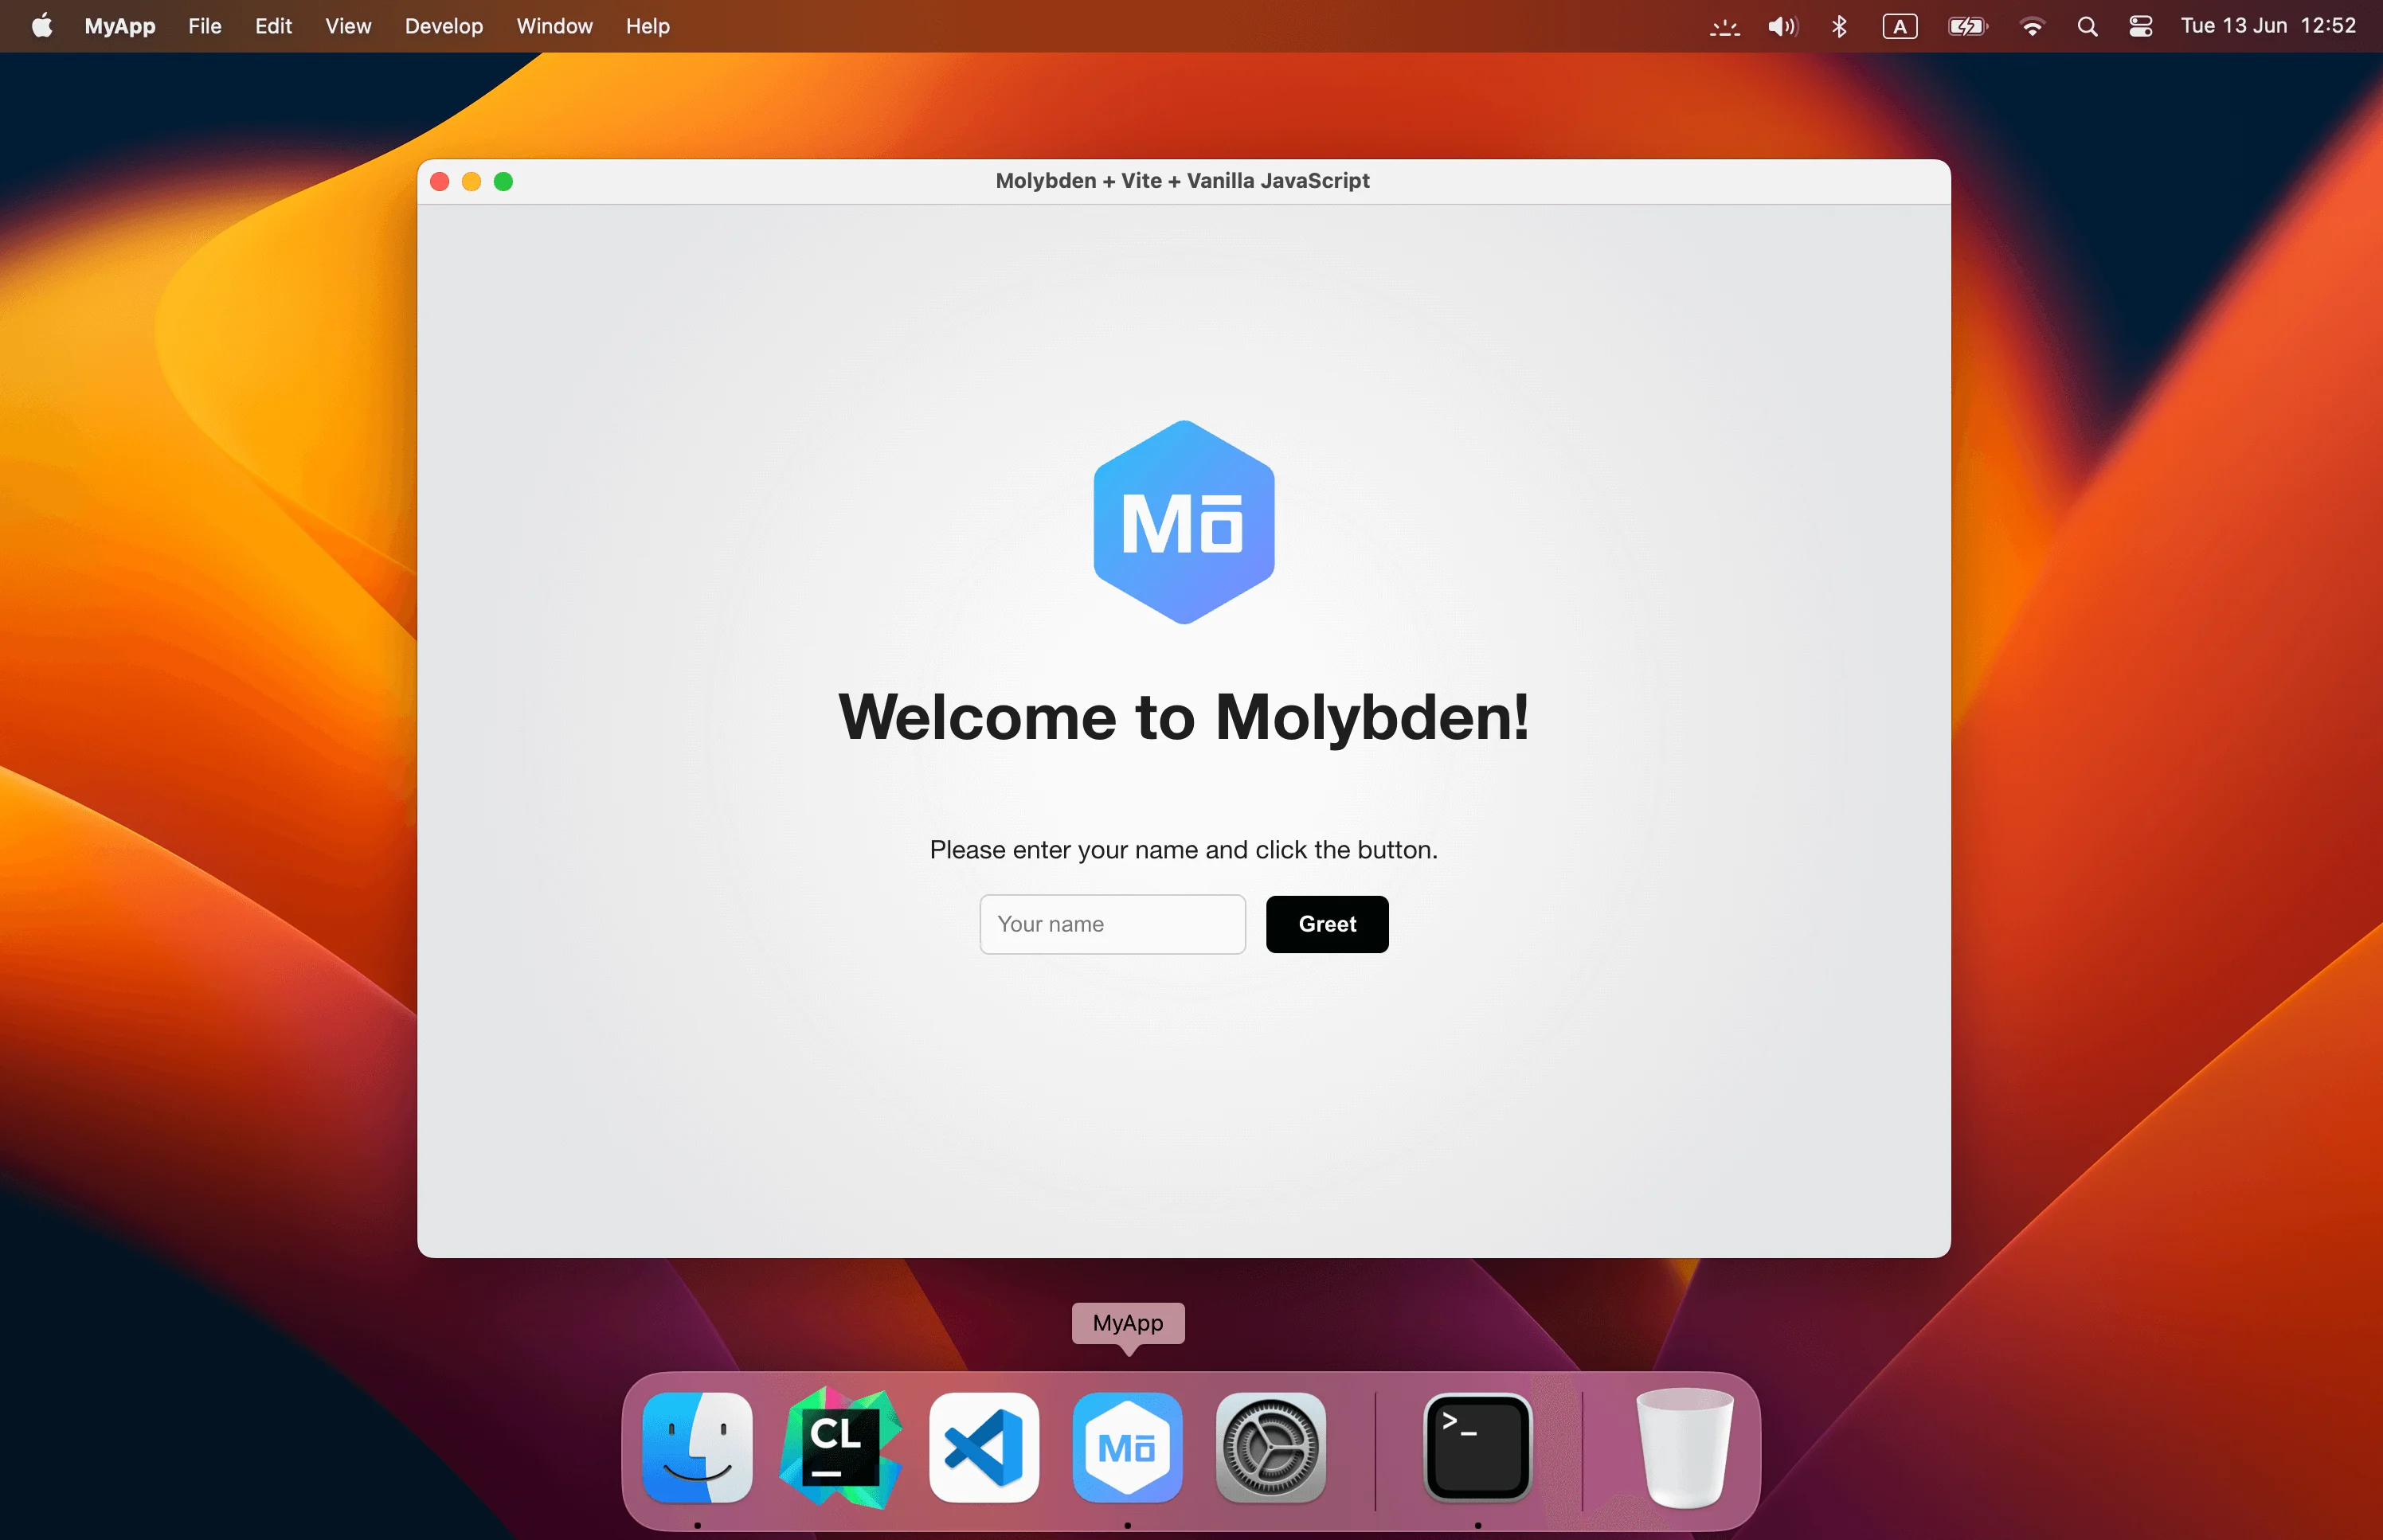Screen dimensions: 2383x1540
Task: Launch Visual Studio Code from the Dock
Action: click(984, 1448)
